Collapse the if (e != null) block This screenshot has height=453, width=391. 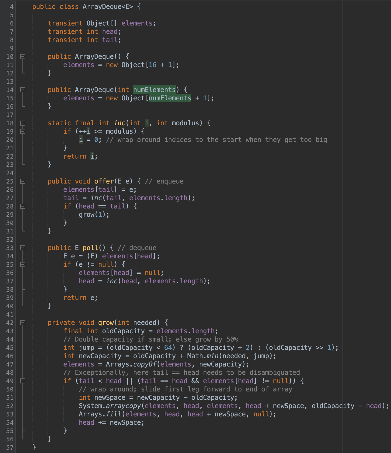click(x=23, y=264)
